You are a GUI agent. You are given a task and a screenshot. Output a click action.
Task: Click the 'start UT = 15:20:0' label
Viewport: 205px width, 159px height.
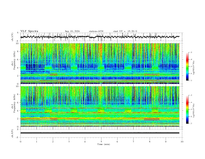125,31
